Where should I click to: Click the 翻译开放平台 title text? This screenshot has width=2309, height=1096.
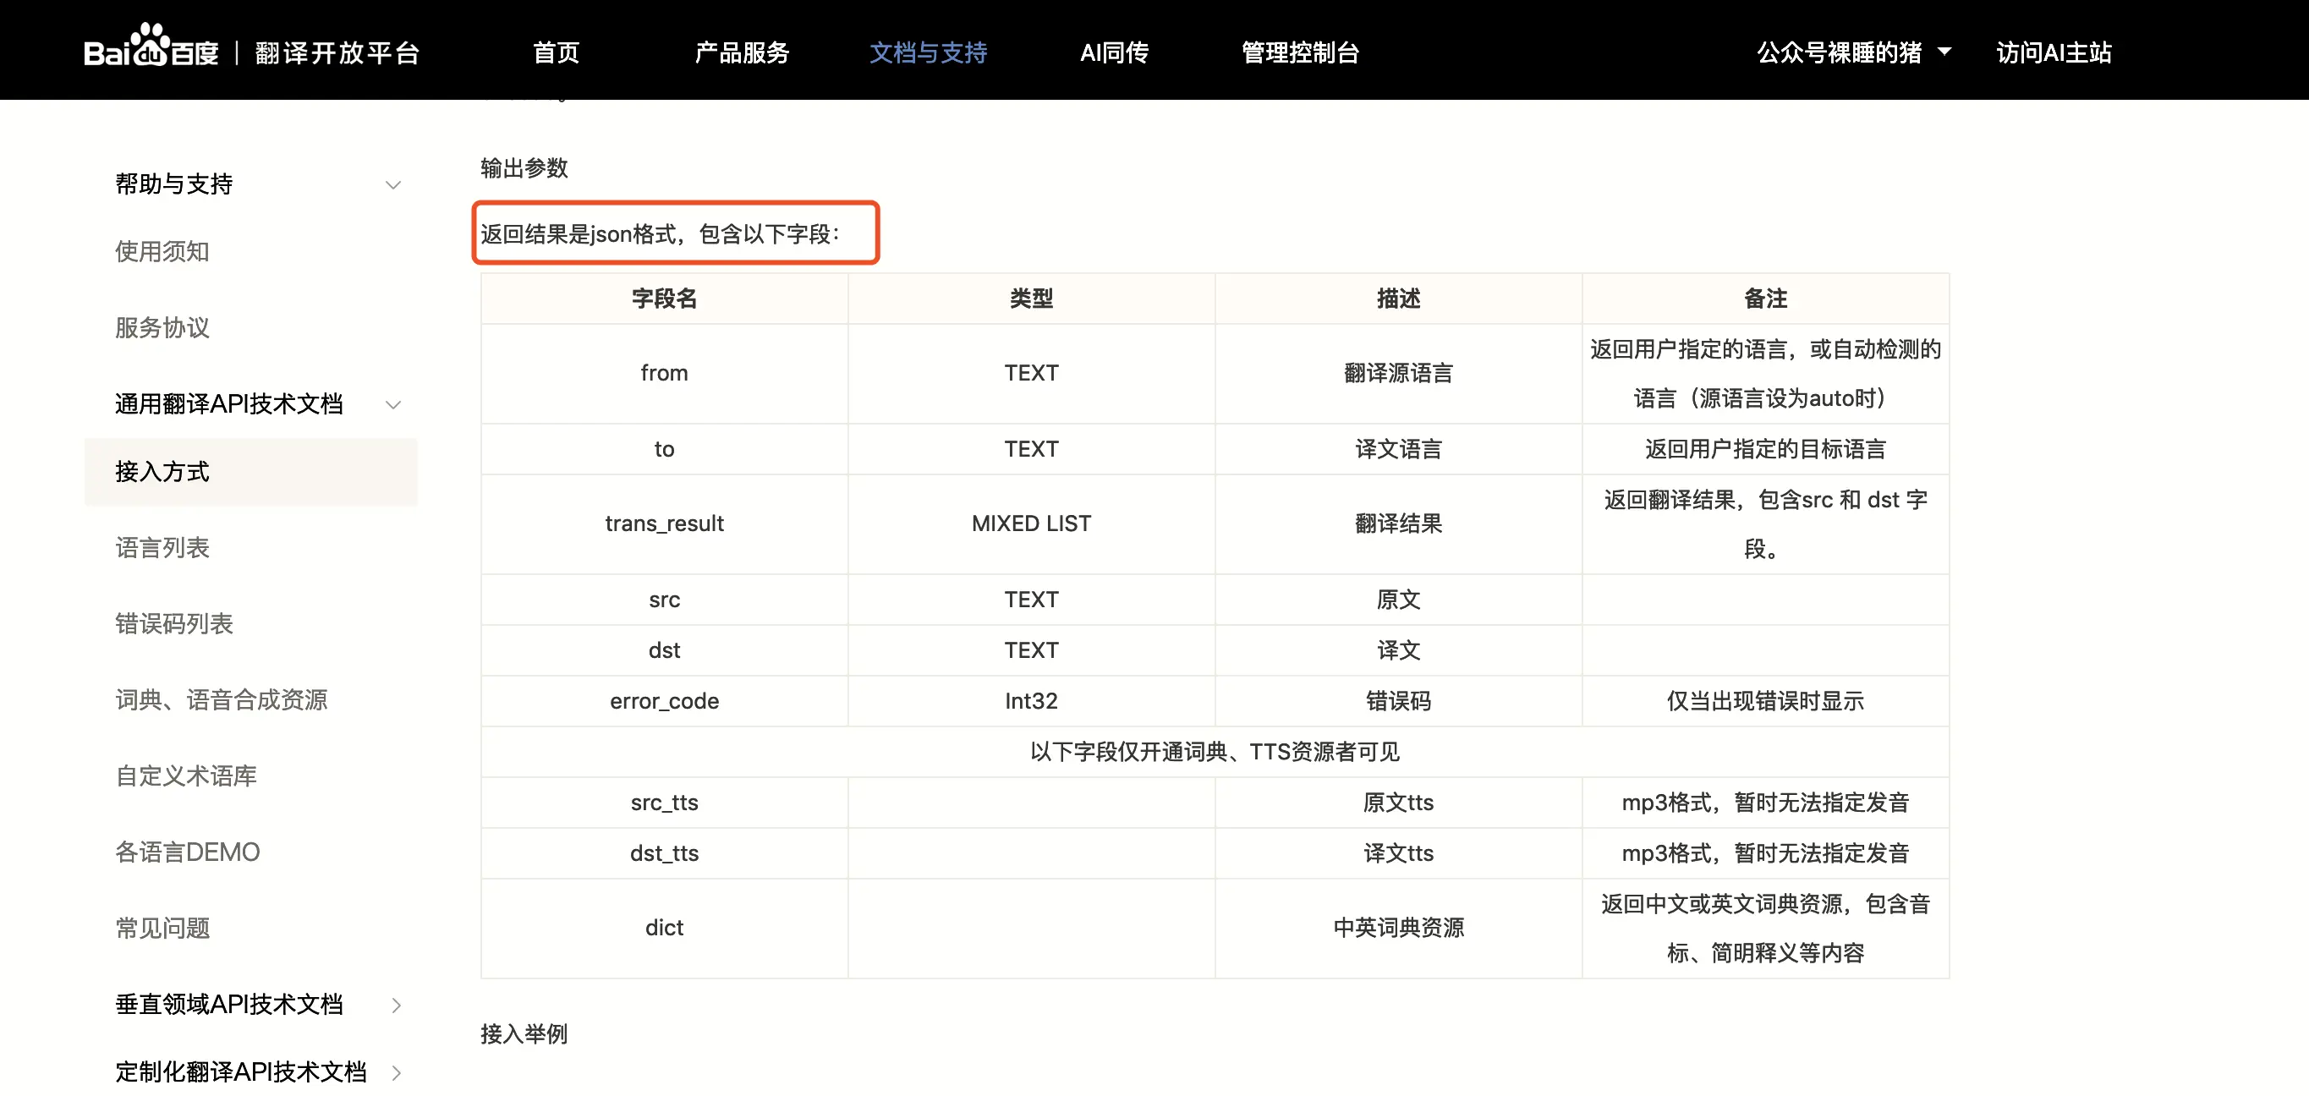(x=337, y=52)
